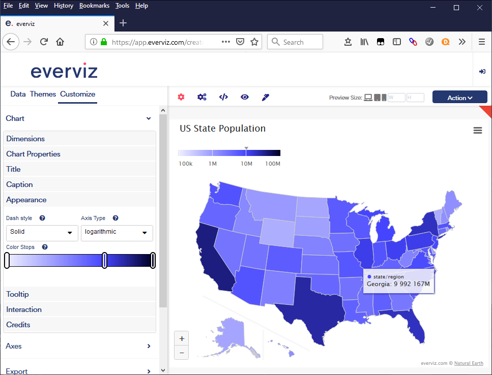Click the Action button
This screenshot has width=492, height=375.
[x=459, y=97]
